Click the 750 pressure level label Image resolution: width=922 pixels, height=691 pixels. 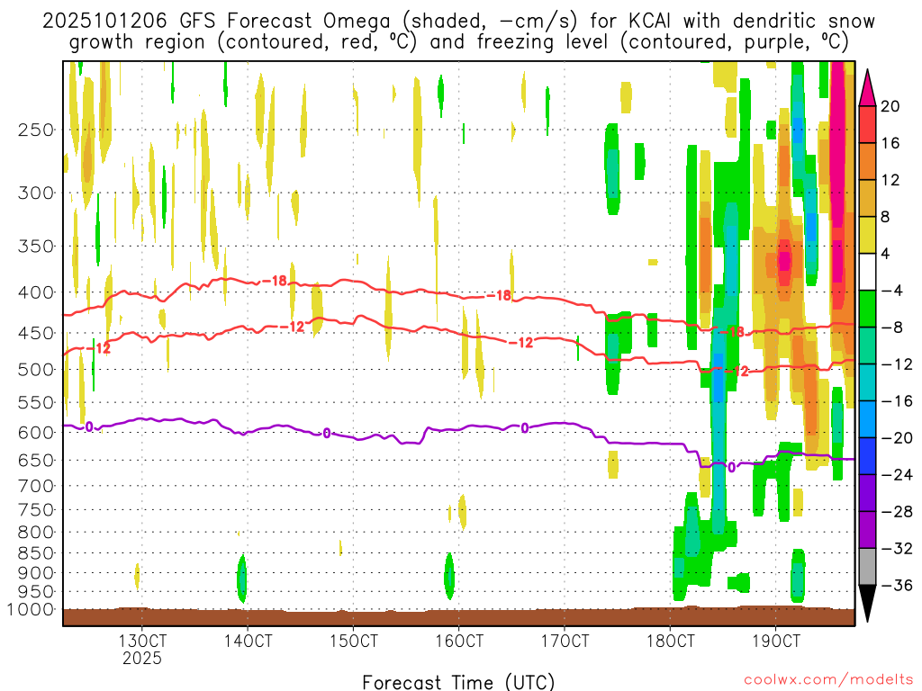pos(36,510)
